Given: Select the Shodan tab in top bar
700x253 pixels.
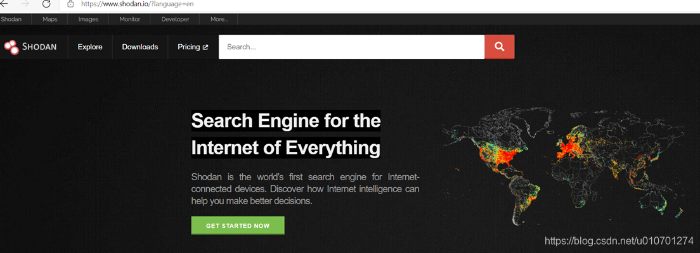Looking at the screenshot, I should [x=11, y=19].
